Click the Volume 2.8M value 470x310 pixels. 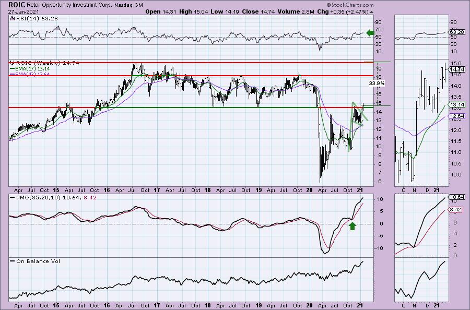(x=296, y=11)
